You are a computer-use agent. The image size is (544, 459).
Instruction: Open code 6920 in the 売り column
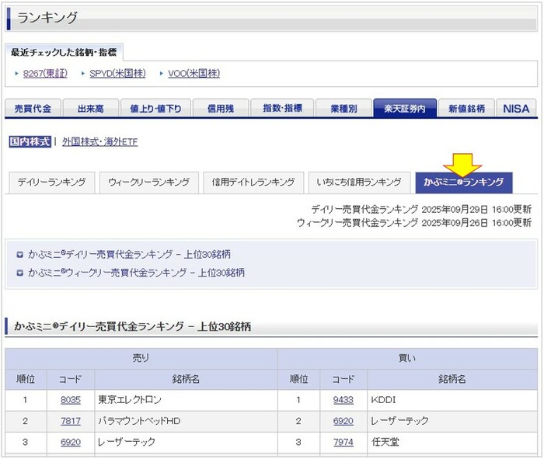point(71,443)
